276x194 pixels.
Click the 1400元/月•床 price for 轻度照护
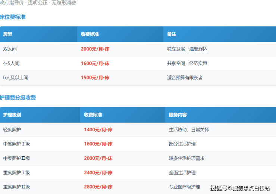(x=98, y=130)
